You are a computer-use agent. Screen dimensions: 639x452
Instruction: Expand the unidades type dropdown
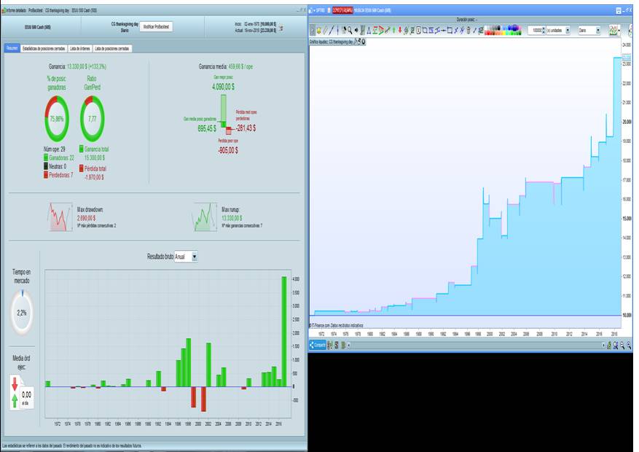pyautogui.click(x=567, y=31)
